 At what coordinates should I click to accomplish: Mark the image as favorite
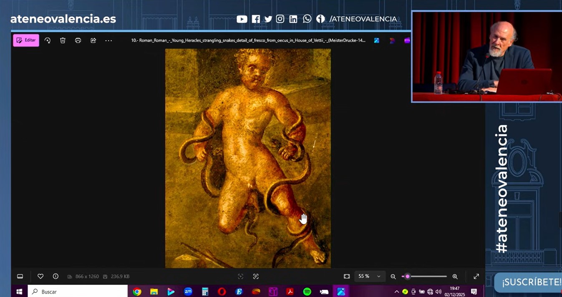coord(40,276)
